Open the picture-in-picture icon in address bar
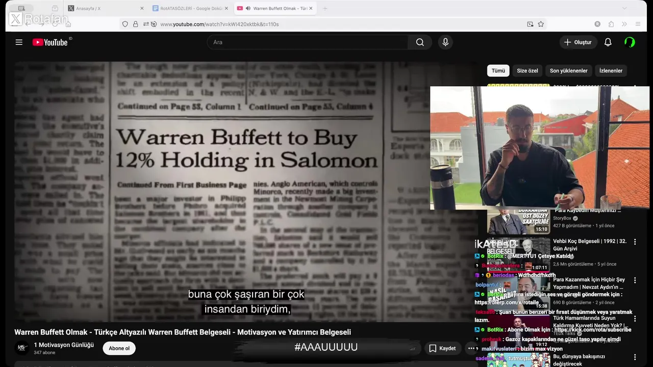Image resolution: width=653 pixels, height=367 pixels. click(x=530, y=24)
